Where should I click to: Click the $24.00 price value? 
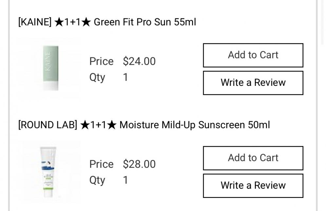pyautogui.click(x=139, y=61)
